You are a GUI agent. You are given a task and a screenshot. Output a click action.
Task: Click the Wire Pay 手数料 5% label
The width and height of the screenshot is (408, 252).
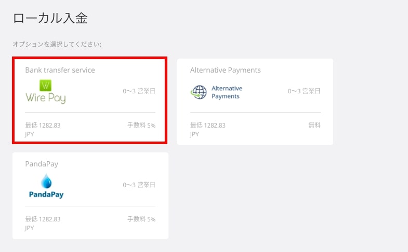(x=141, y=125)
